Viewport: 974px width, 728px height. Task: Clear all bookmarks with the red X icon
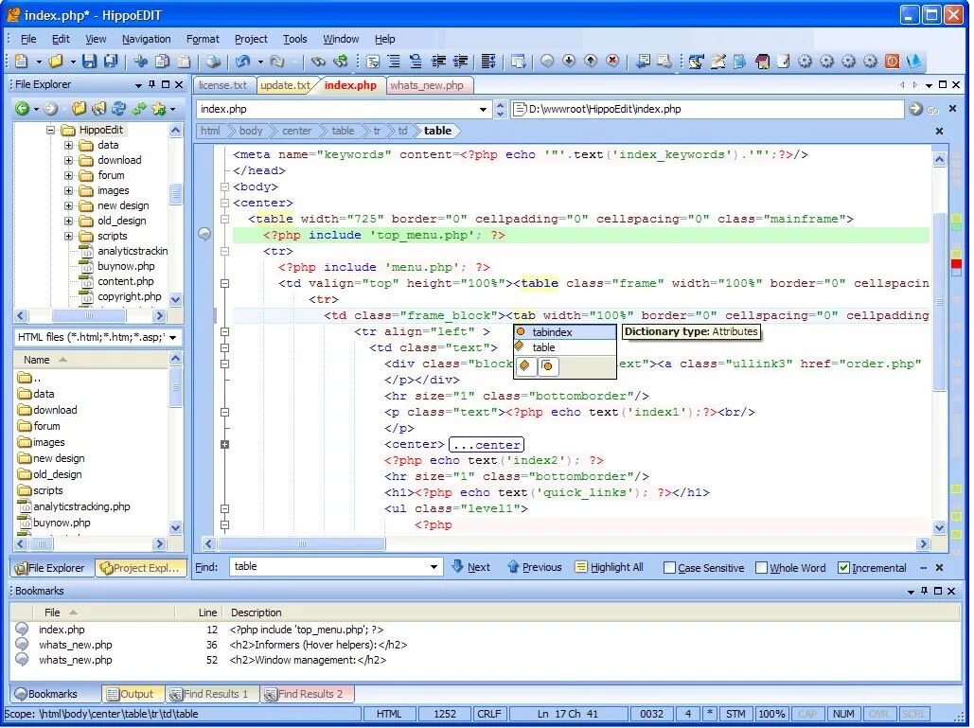tap(612, 61)
